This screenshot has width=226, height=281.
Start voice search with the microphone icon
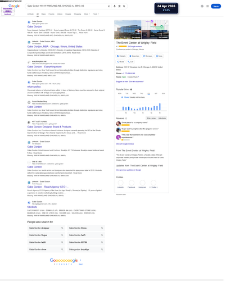click(x=115, y=6)
